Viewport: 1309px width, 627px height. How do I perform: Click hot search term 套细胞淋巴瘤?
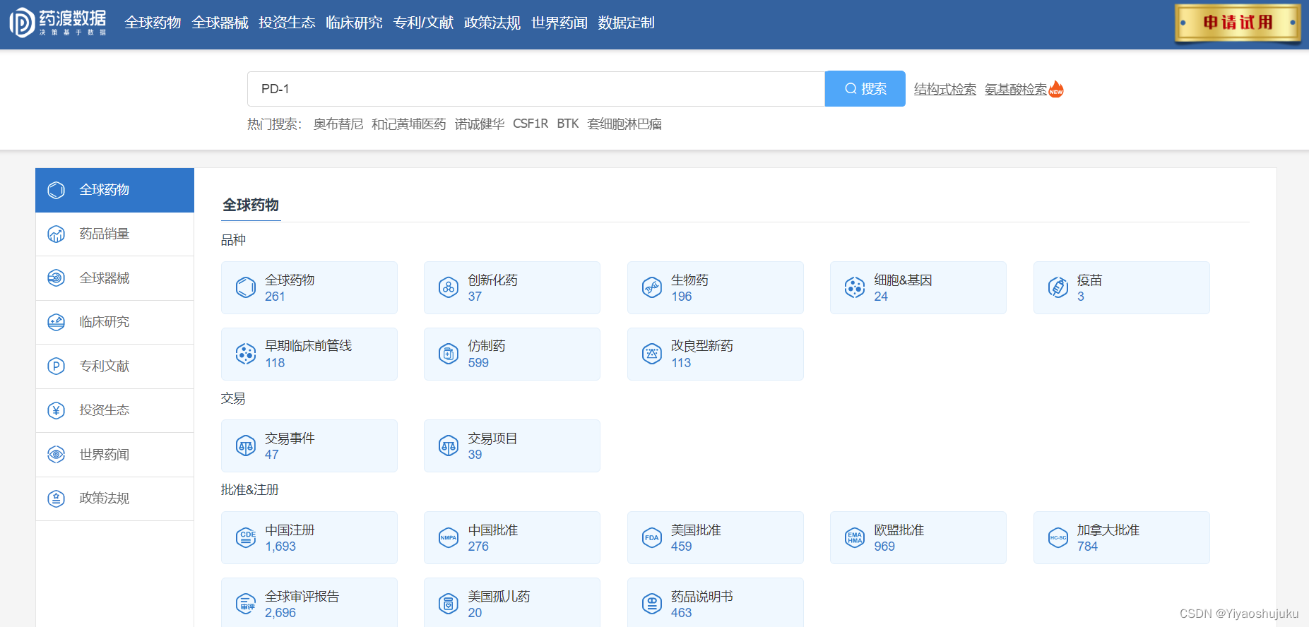pos(624,124)
